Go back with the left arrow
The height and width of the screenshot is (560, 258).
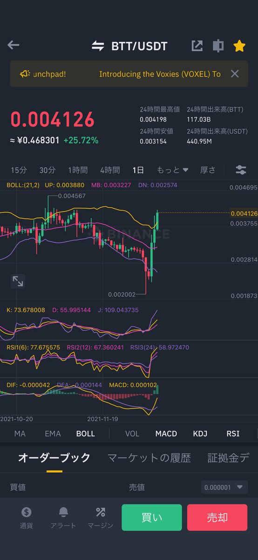[14, 45]
